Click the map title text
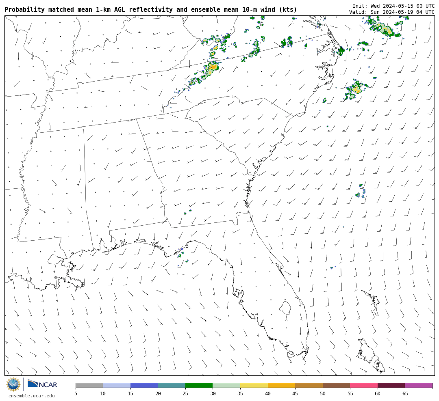The image size is (439, 401). 151,9
